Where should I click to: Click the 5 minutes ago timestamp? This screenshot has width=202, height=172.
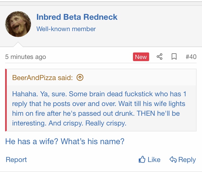[26, 57]
